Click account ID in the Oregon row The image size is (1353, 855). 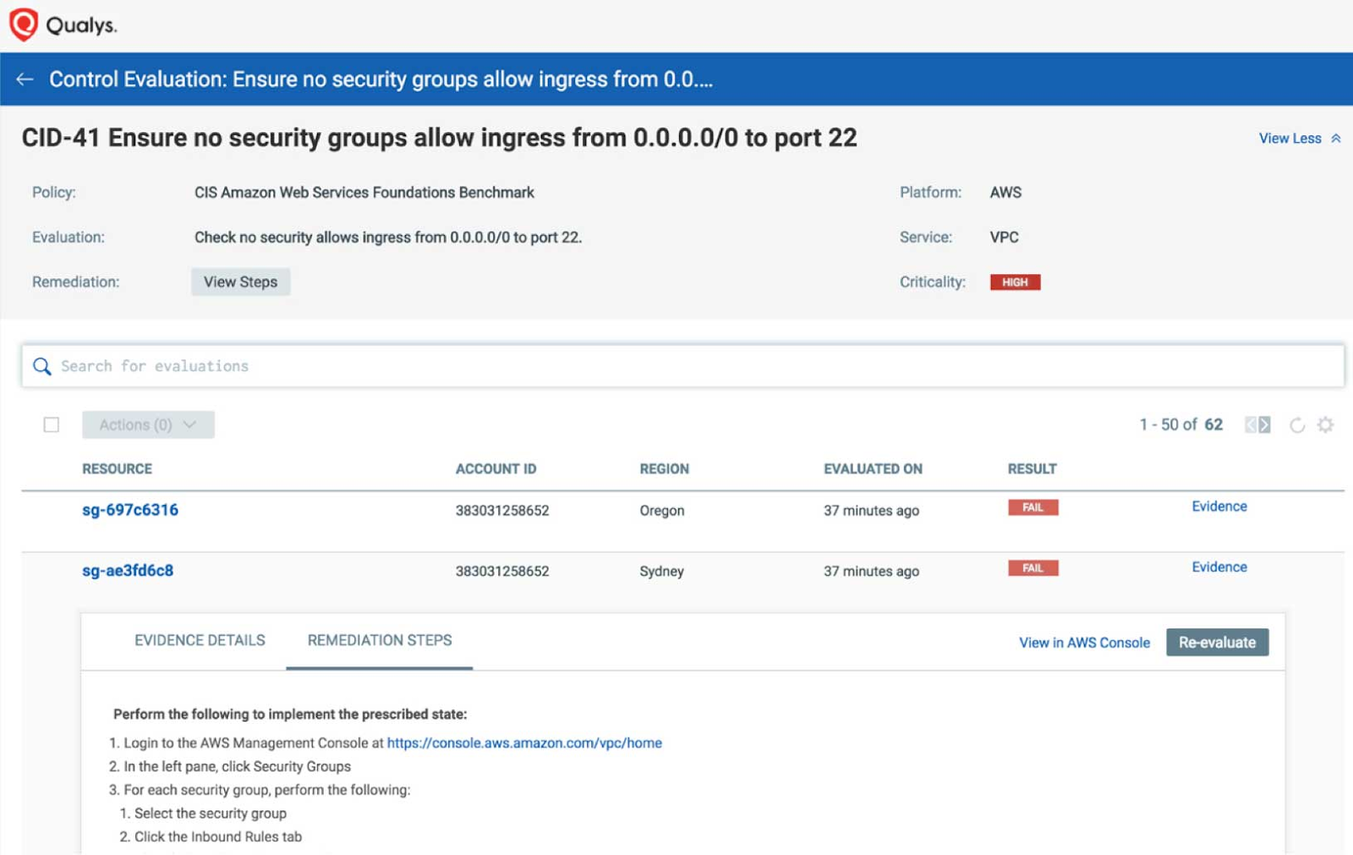(x=502, y=511)
